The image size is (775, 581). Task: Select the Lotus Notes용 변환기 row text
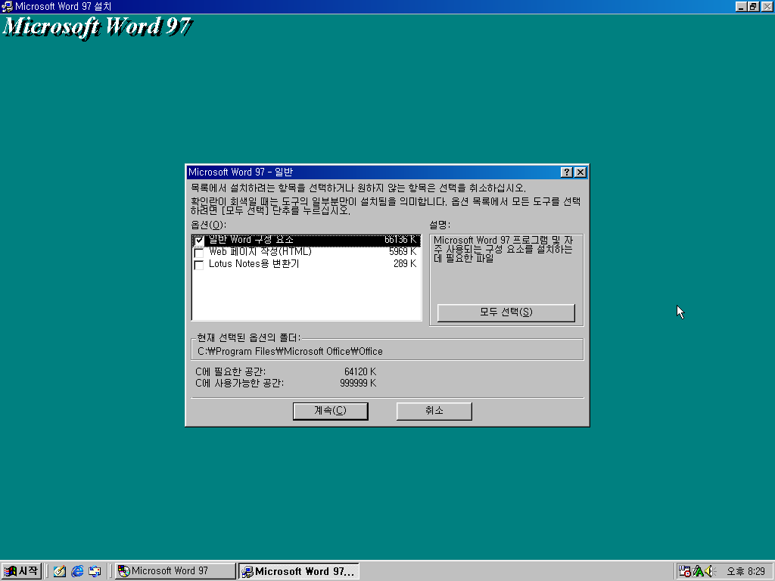pos(254,264)
